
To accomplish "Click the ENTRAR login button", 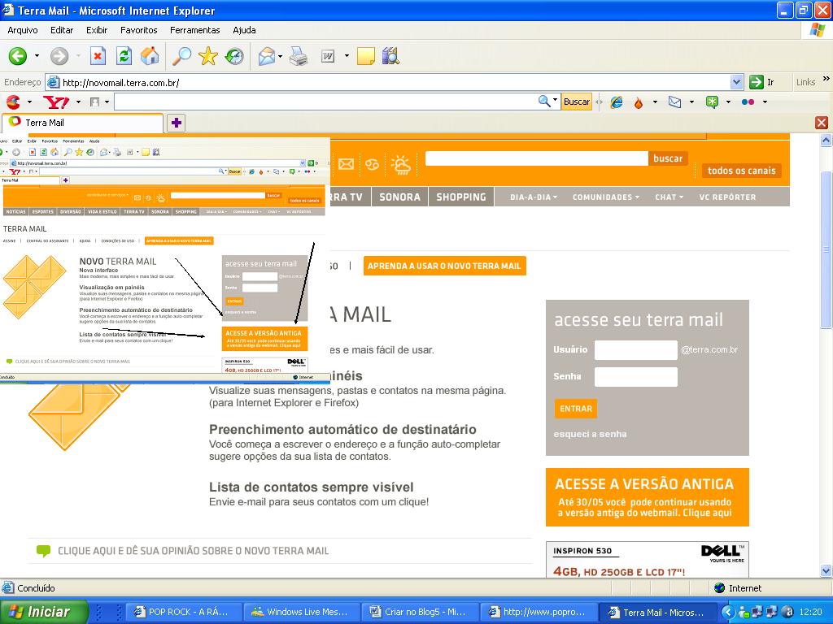I will (576, 409).
